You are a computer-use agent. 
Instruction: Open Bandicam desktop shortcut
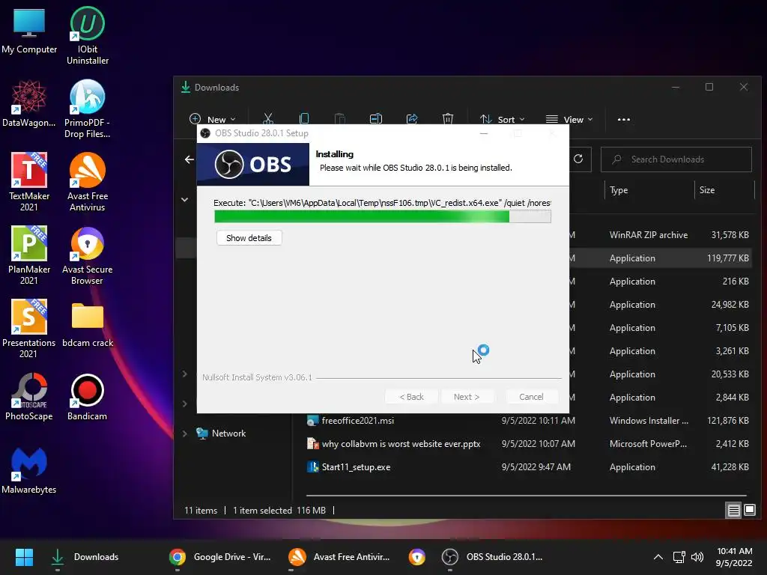[x=88, y=397]
